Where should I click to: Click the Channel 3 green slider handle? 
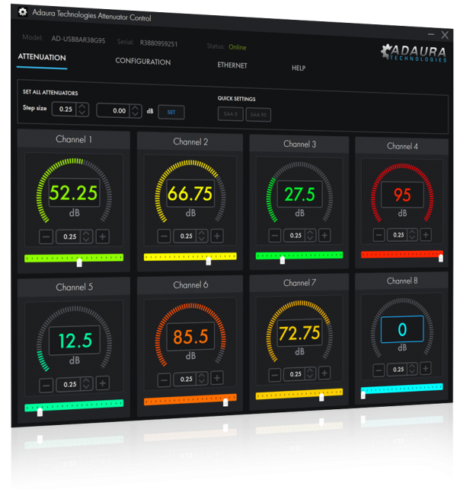point(283,260)
